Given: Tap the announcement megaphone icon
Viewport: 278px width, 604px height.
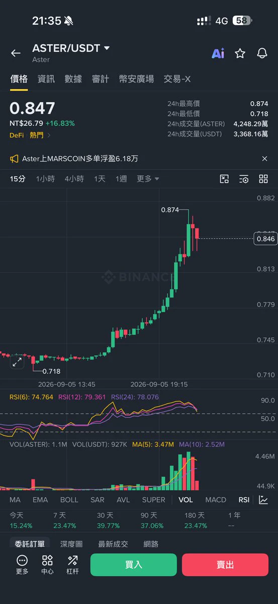Looking at the screenshot, I should pyautogui.click(x=14, y=159).
